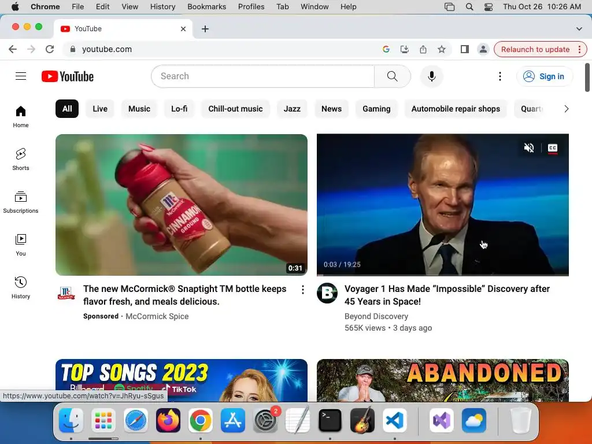The height and width of the screenshot is (444, 592).
Task: Select the Music filter chip
Action: pyautogui.click(x=139, y=109)
